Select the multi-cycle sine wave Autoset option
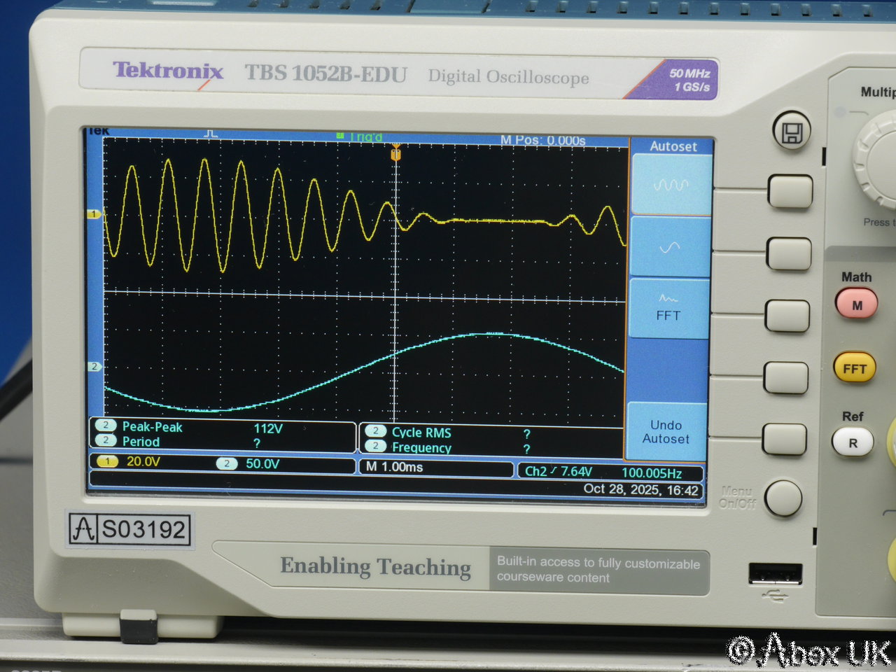Image resolution: width=896 pixels, height=672 pixels. tap(671, 185)
